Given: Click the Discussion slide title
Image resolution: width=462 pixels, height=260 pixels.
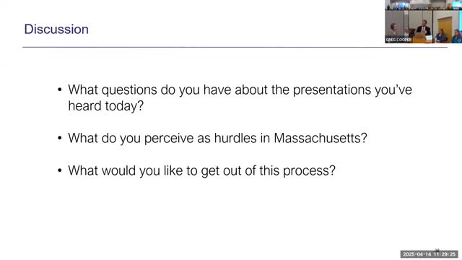Looking at the screenshot, I should [56, 29].
